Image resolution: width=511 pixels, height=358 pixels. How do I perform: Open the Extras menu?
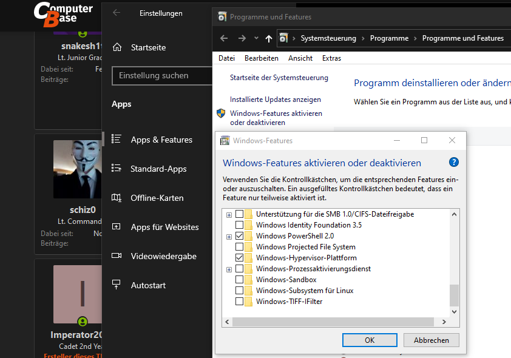tap(331, 58)
